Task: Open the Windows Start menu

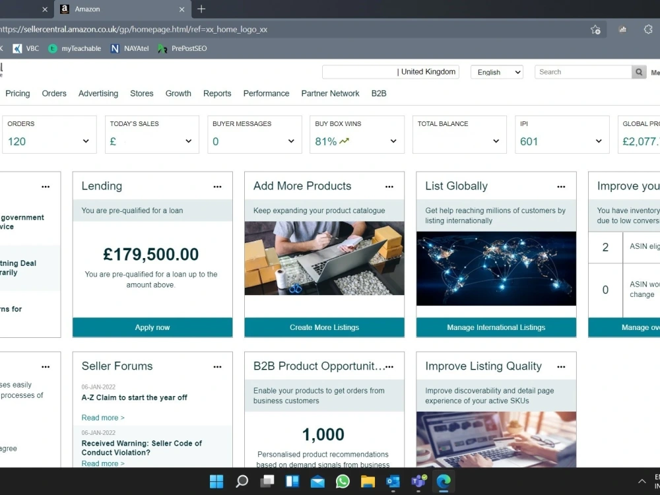Action: pyautogui.click(x=216, y=481)
